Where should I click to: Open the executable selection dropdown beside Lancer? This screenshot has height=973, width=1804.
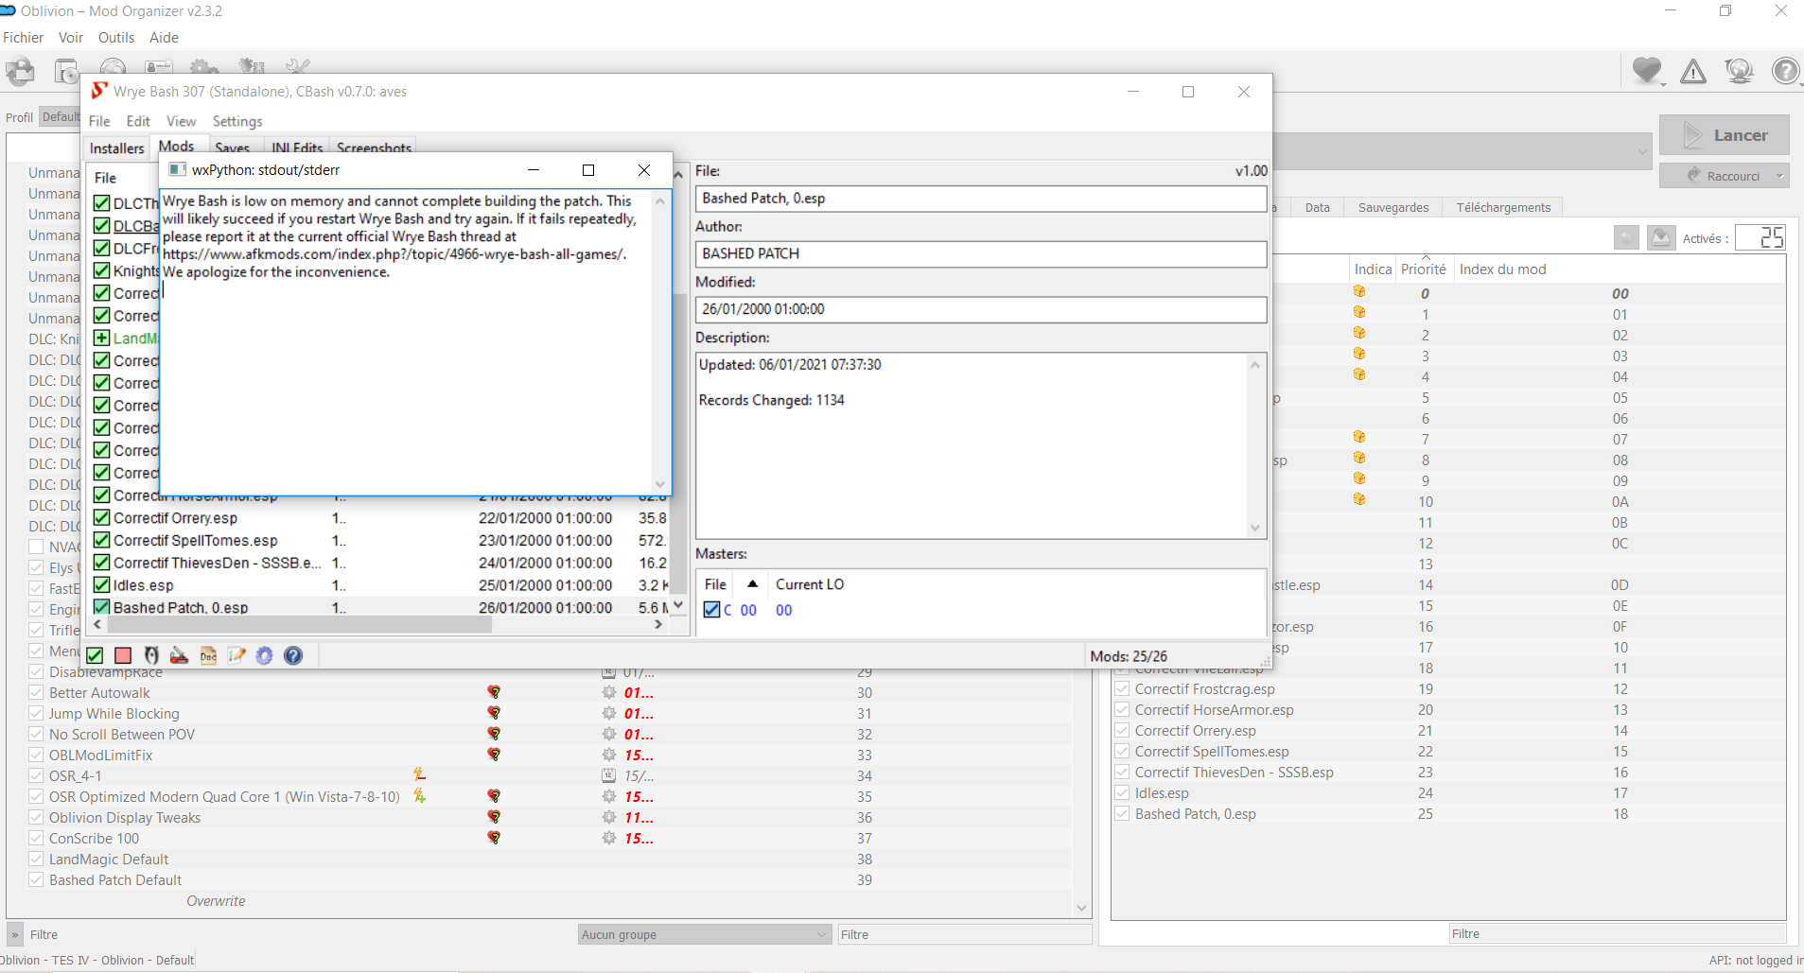pyautogui.click(x=1642, y=151)
